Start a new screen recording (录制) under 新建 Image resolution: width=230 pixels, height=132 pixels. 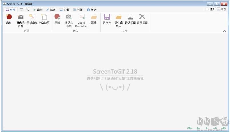(9, 19)
